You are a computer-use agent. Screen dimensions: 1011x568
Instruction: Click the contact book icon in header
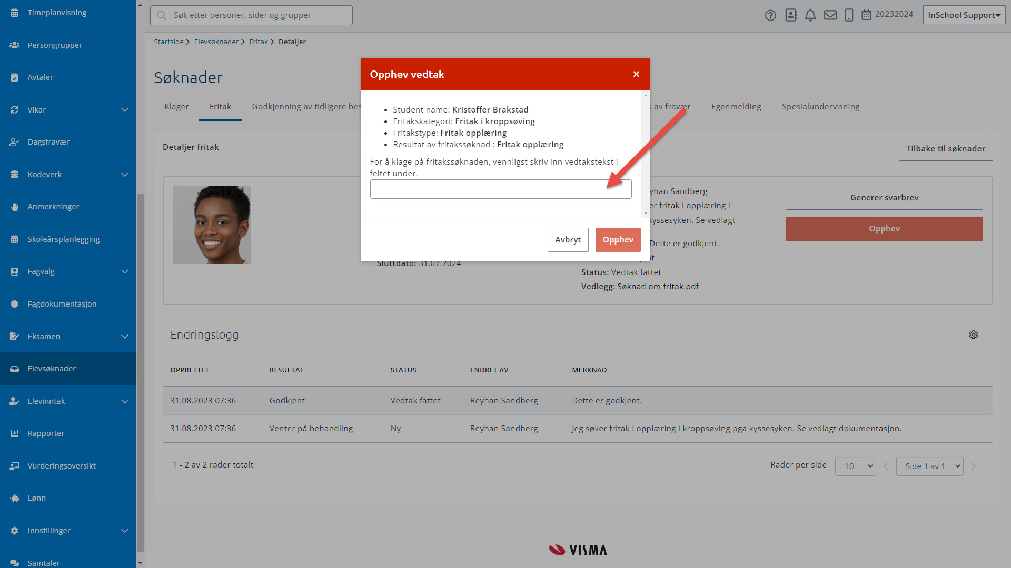pyautogui.click(x=791, y=15)
